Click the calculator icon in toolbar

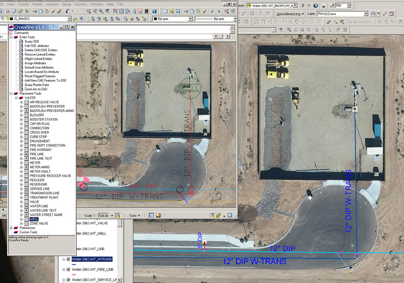[146, 11]
